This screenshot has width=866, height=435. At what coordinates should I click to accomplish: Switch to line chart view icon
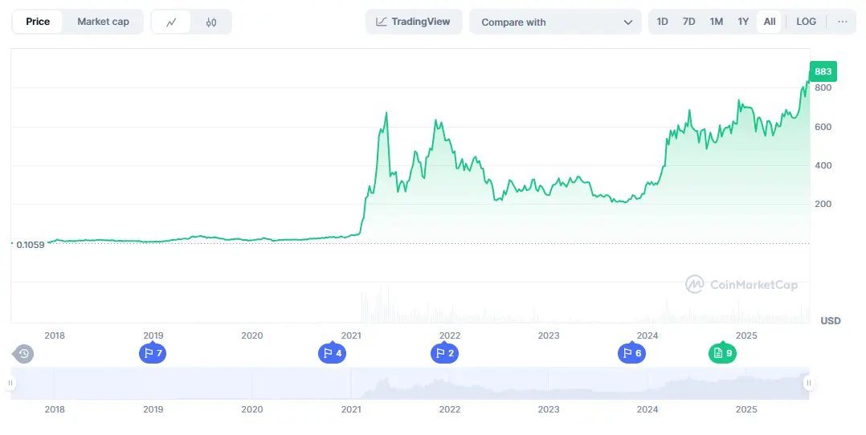coord(171,22)
